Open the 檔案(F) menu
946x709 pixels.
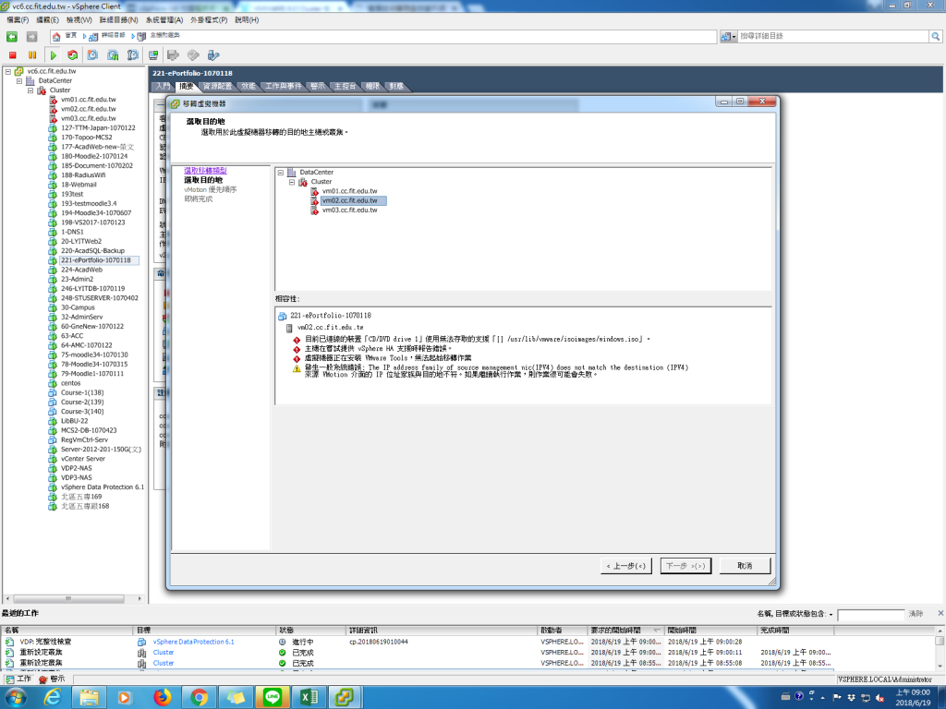[x=18, y=20]
